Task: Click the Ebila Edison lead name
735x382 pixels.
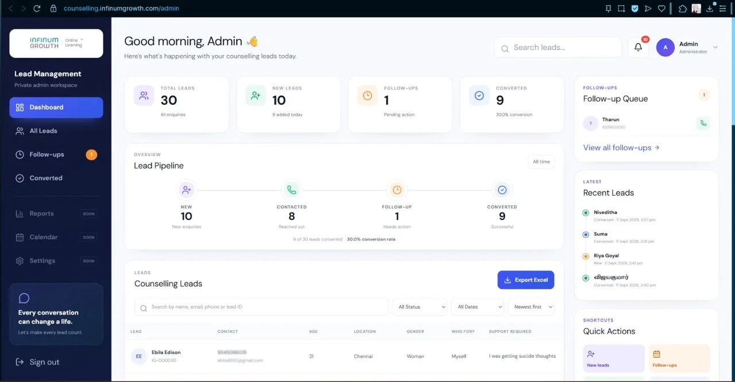Action: click(166, 352)
